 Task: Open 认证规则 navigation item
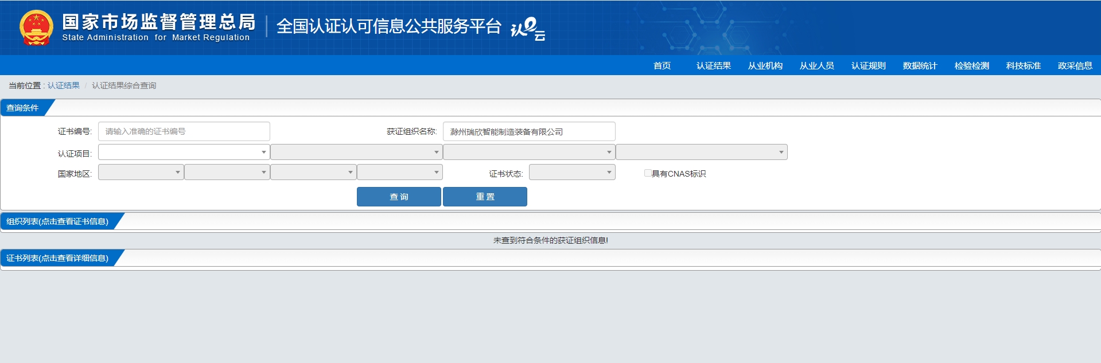[869, 65]
